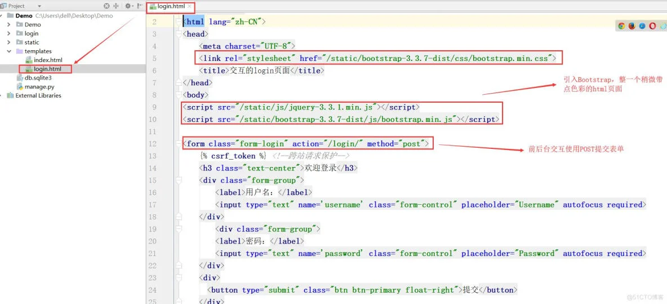Viewport: 667px width, 304px height.
Task: Click the 密码 label line
Action: pyautogui.click(x=260, y=241)
